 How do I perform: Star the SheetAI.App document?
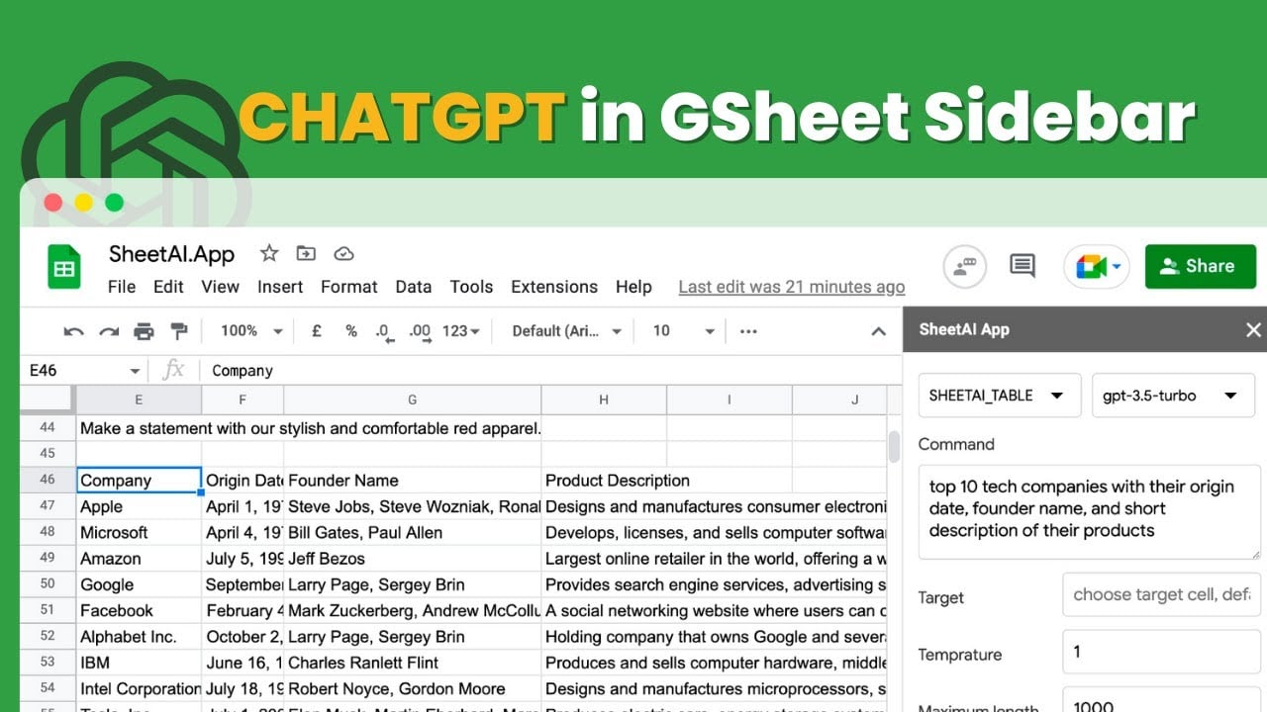[x=269, y=254]
